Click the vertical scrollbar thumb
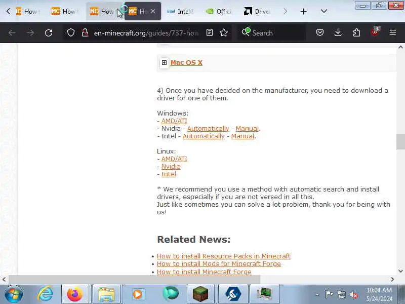 pyautogui.click(x=400, y=141)
